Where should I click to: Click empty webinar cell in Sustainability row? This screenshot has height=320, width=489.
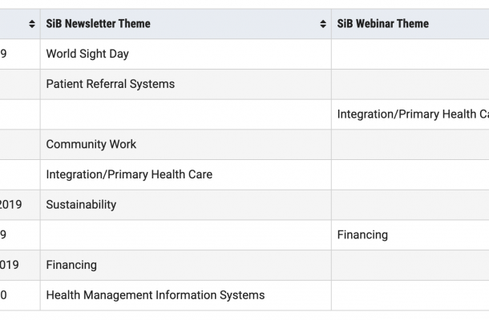point(410,205)
